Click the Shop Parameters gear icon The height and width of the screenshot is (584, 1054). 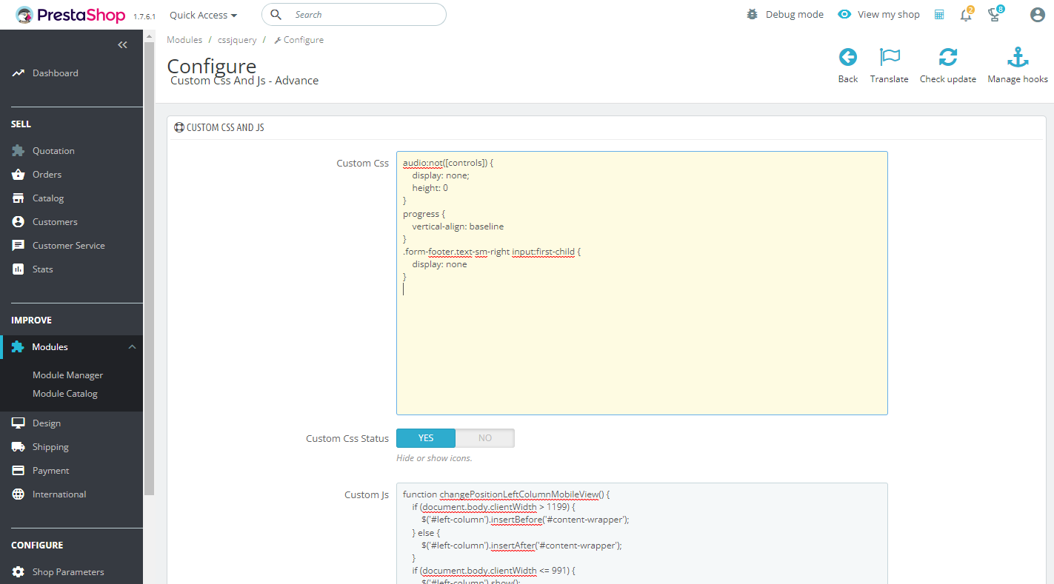(19, 572)
